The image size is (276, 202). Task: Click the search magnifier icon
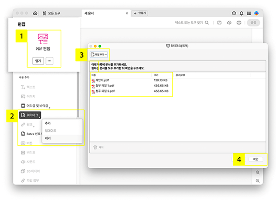[x=207, y=23]
